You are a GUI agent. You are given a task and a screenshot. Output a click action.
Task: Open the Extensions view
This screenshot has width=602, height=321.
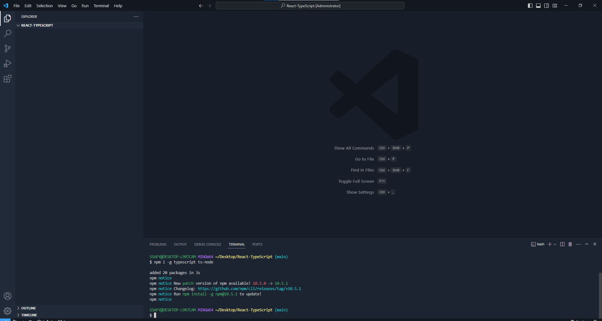[x=8, y=79]
